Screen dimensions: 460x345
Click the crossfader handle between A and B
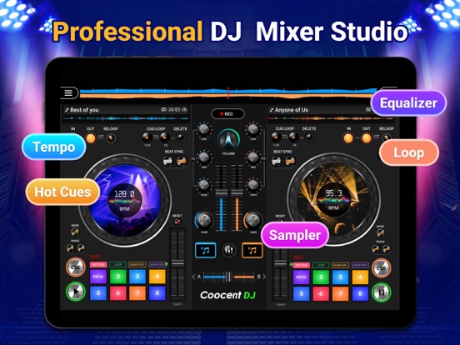228,277
